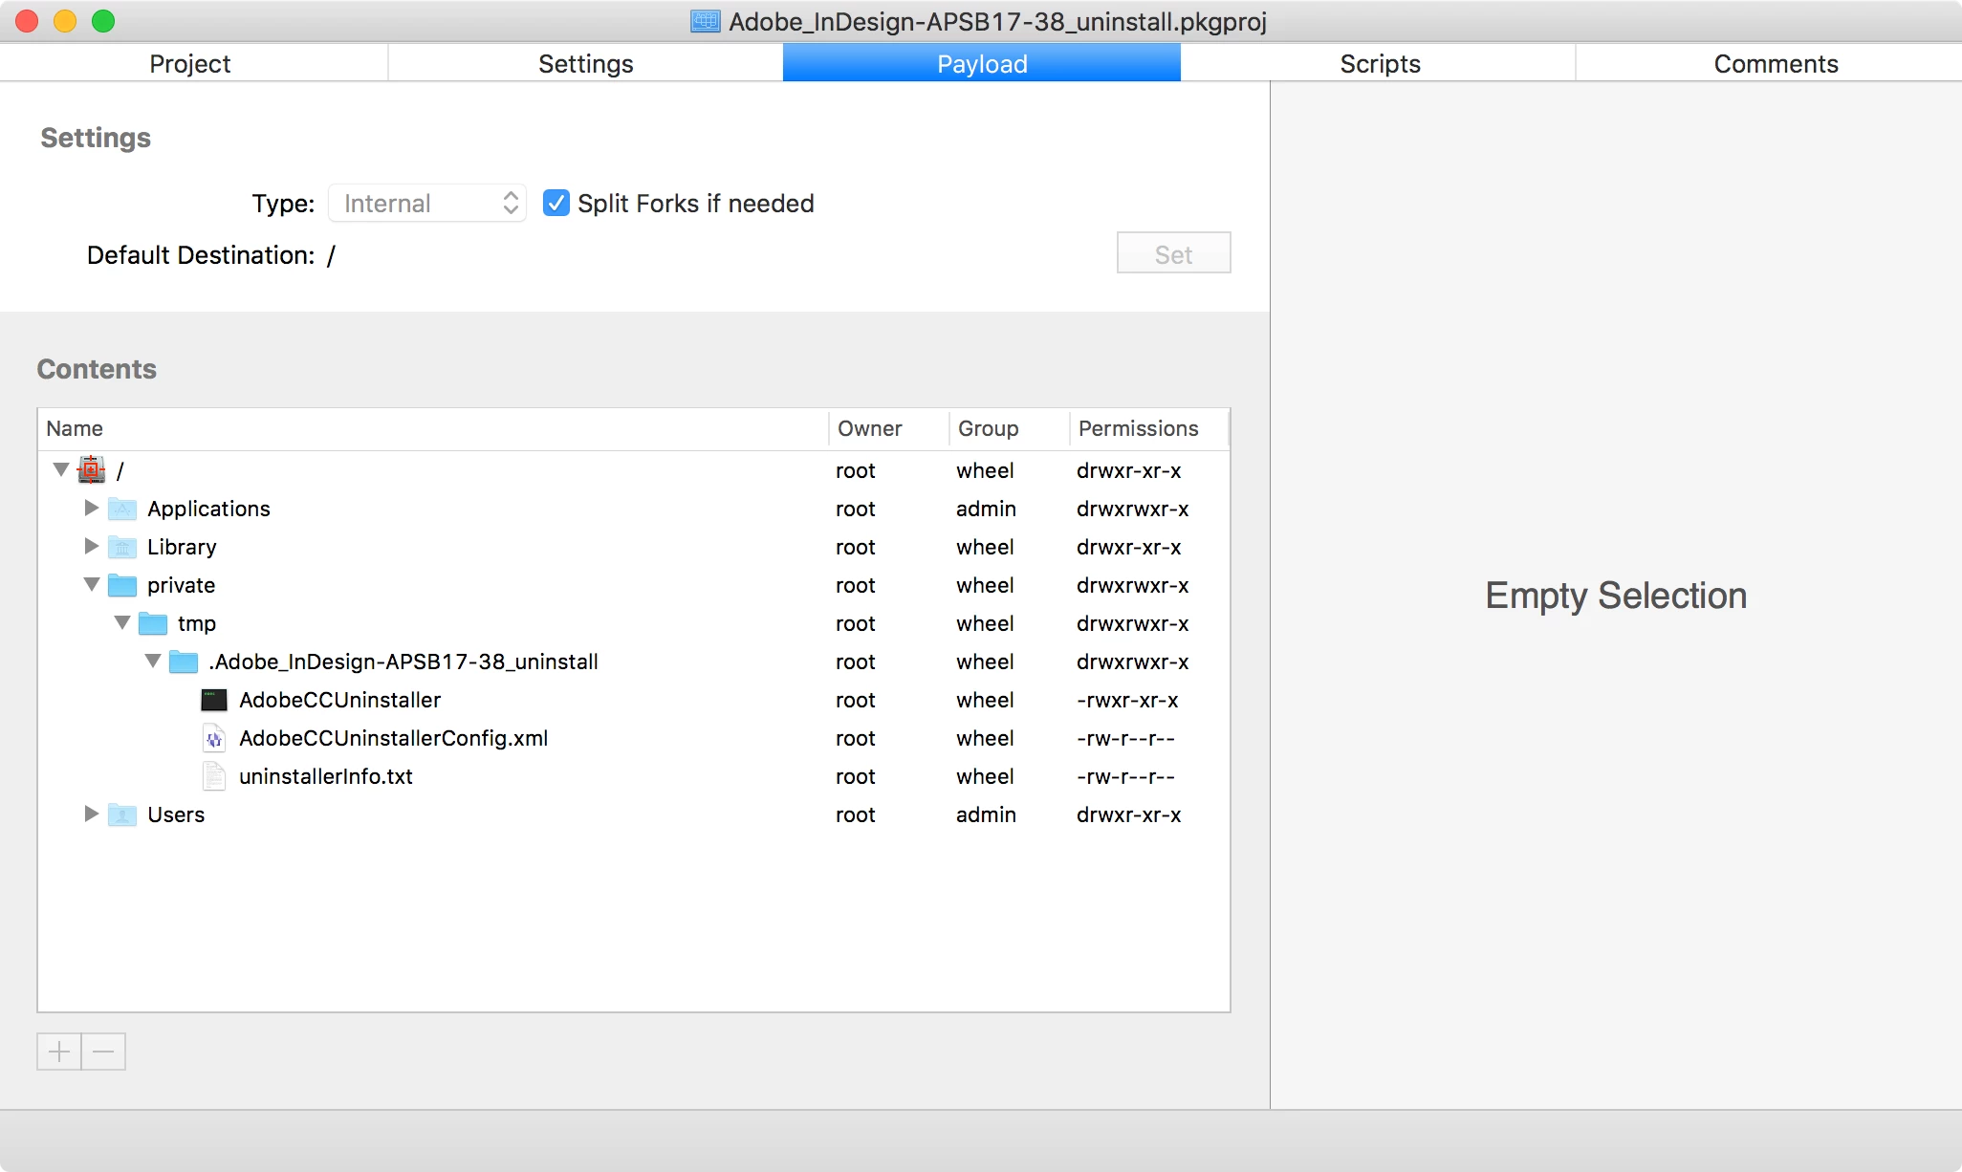Click the Library folder icon
Screen dimensions: 1962x1172
click(122, 547)
